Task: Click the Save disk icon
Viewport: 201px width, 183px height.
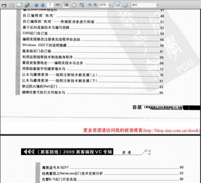Action: 11,5
